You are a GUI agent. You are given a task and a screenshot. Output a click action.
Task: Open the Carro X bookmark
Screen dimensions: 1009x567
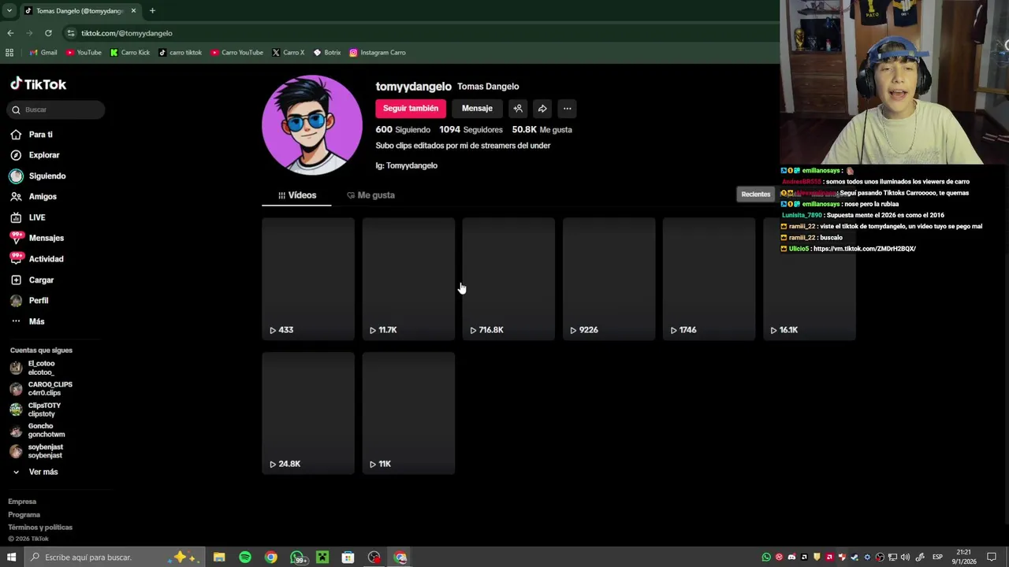point(288,53)
